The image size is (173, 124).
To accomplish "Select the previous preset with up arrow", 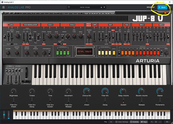I will coord(101,7).
